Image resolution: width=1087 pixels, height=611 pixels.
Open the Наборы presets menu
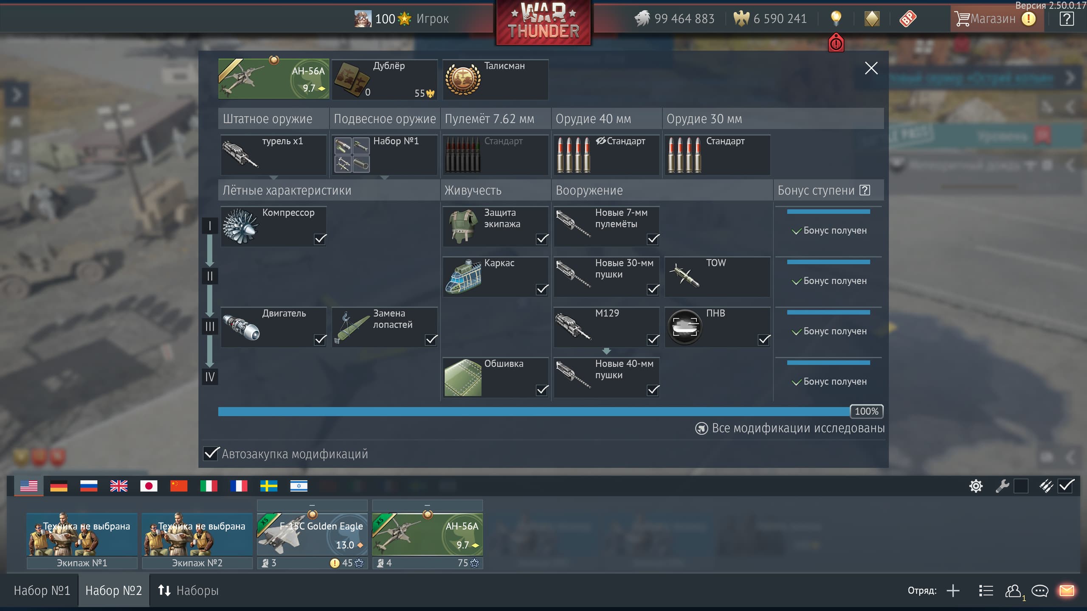[188, 591]
